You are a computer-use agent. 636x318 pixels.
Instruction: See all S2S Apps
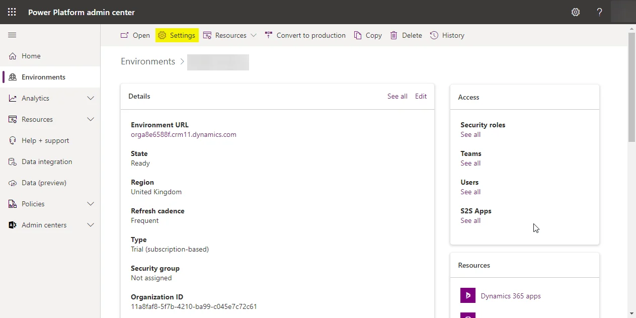pyautogui.click(x=470, y=220)
